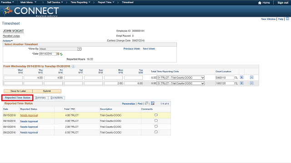Add a row after the 1002120 row
The width and height of the screenshot is (291, 163).
pyautogui.click(x=241, y=83)
